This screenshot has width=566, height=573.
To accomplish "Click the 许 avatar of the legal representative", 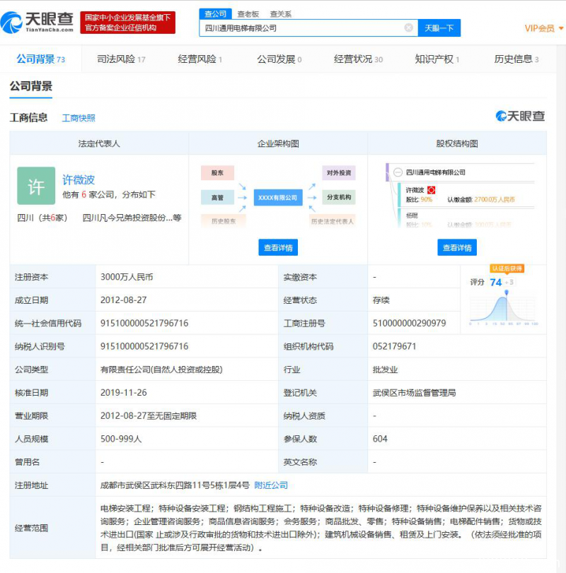I will [36, 186].
